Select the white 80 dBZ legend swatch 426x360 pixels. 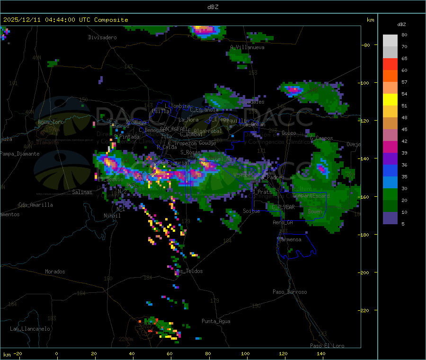point(390,41)
